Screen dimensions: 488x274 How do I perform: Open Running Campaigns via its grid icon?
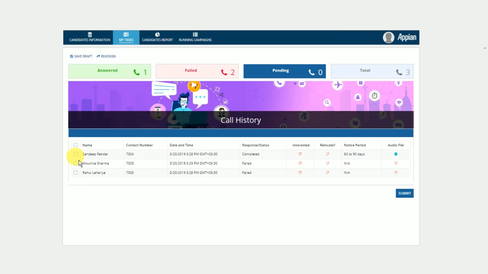(x=195, y=35)
